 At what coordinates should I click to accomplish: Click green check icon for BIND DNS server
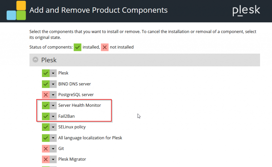click(x=46, y=84)
